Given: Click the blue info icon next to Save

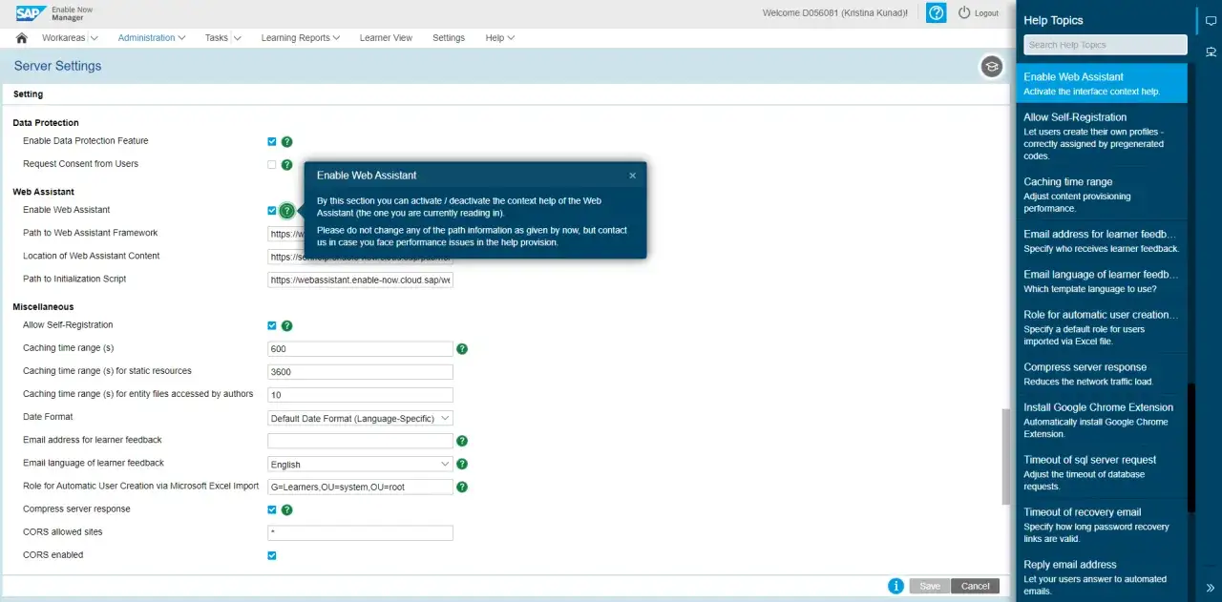Looking at the screenshot, I should (x=895, y=586).
